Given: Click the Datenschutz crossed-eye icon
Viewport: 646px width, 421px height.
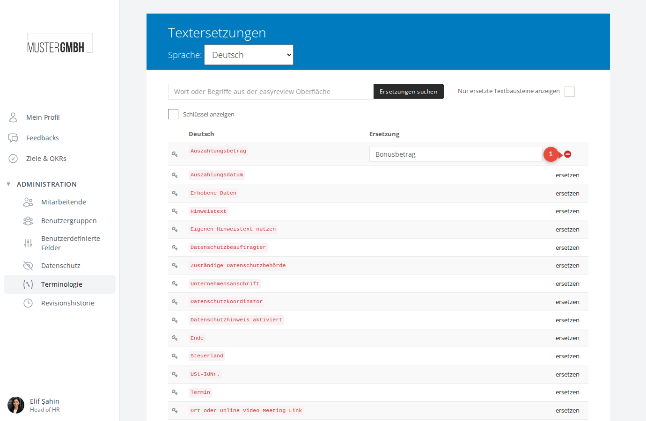Looking at the screenshot, I should 28,266.
